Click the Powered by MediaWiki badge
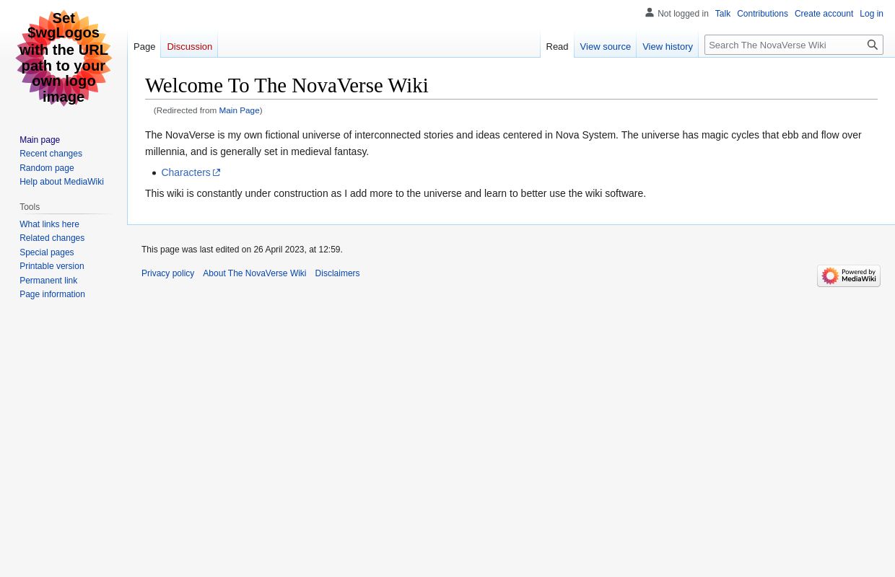This screenshot has height=577, width=895. point(849,276)
